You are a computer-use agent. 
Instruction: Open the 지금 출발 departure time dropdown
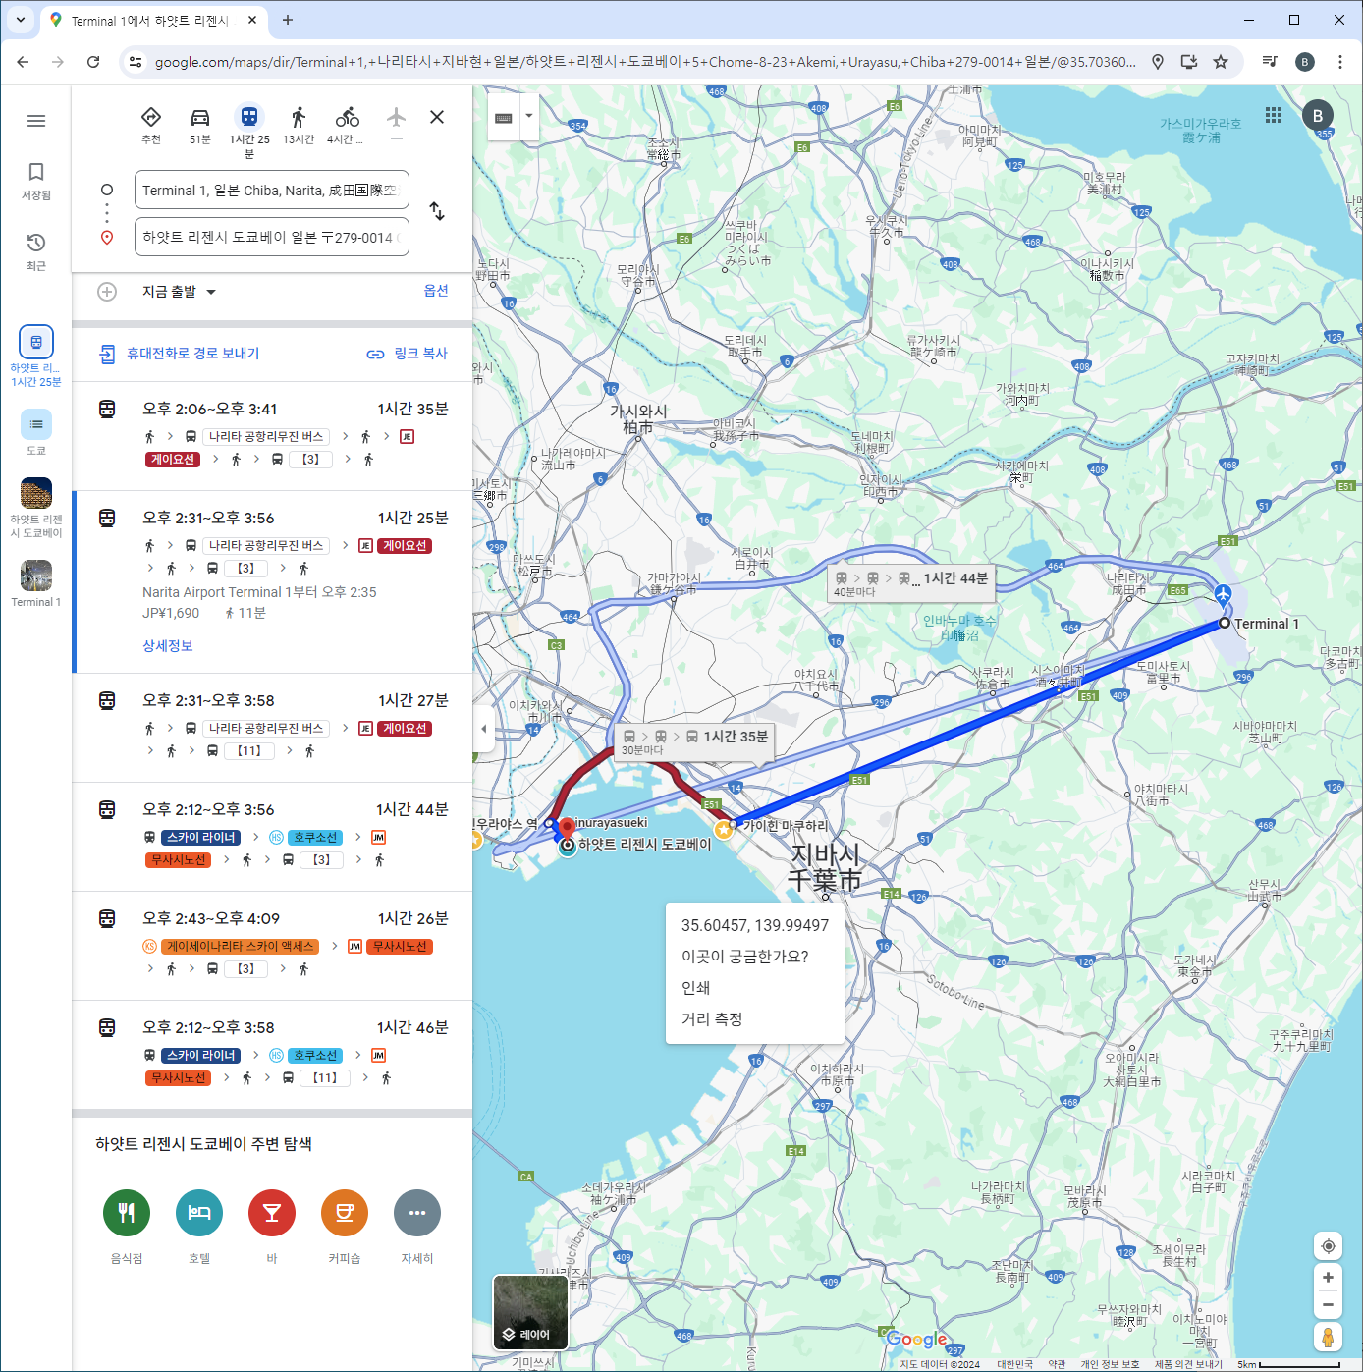click(x=179, y=292)
